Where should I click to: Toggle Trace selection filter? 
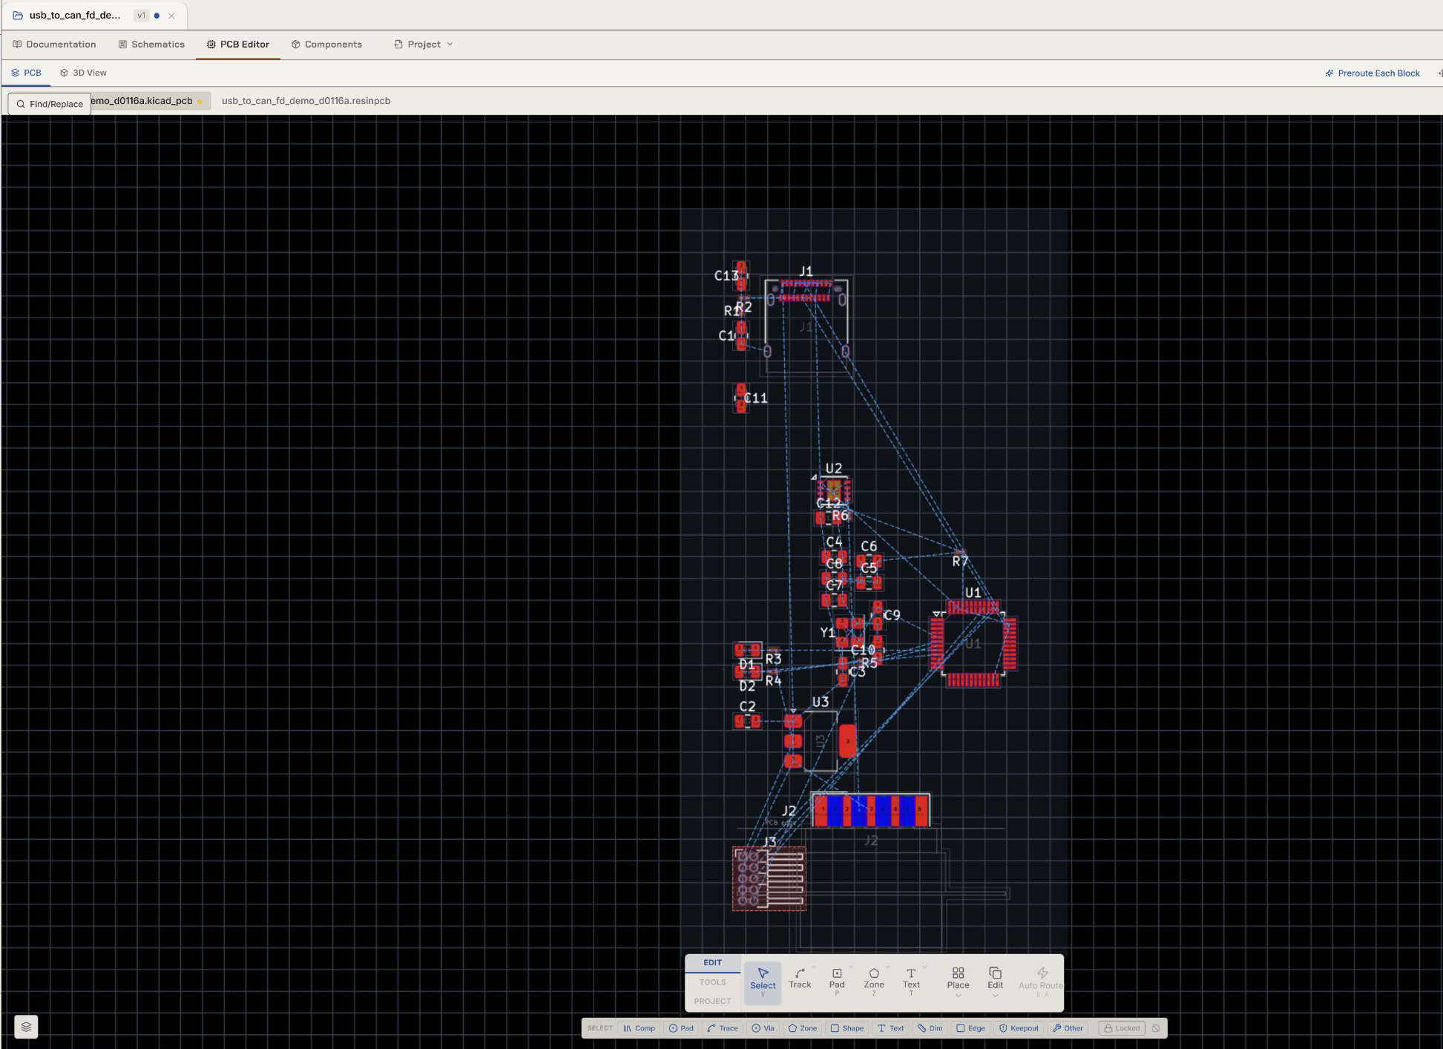(x=723, y=1028)
